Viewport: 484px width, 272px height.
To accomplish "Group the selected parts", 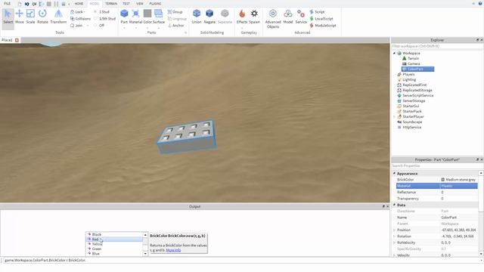I will click(175, 12).
